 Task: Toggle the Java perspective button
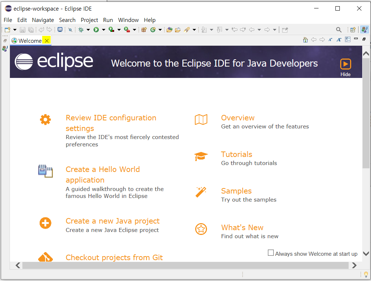[365, 30]
